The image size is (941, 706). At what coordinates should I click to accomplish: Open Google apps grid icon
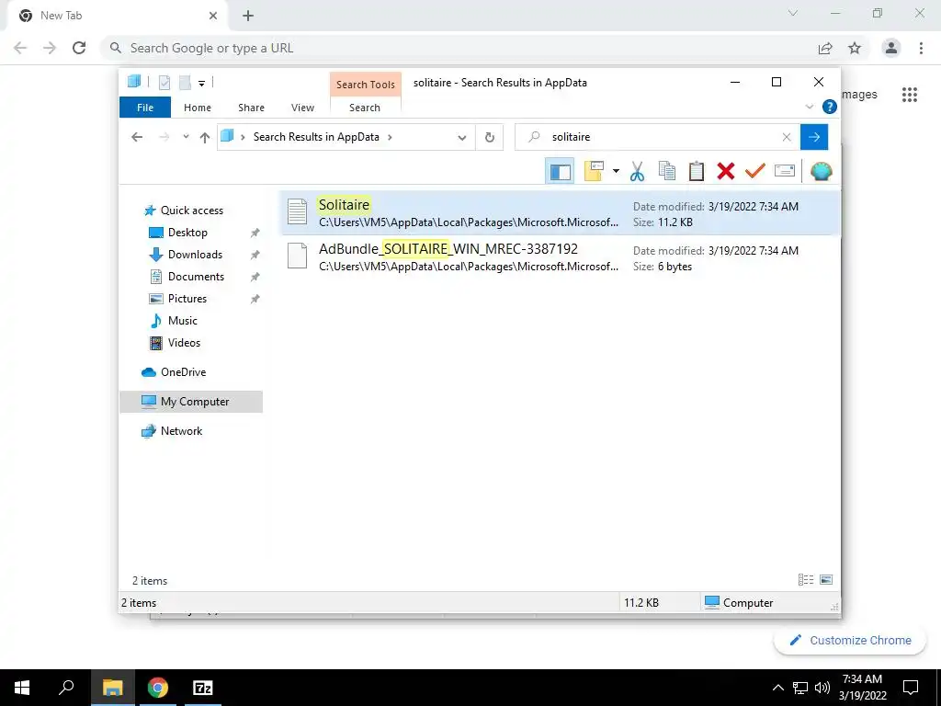[x=910, y=95]
